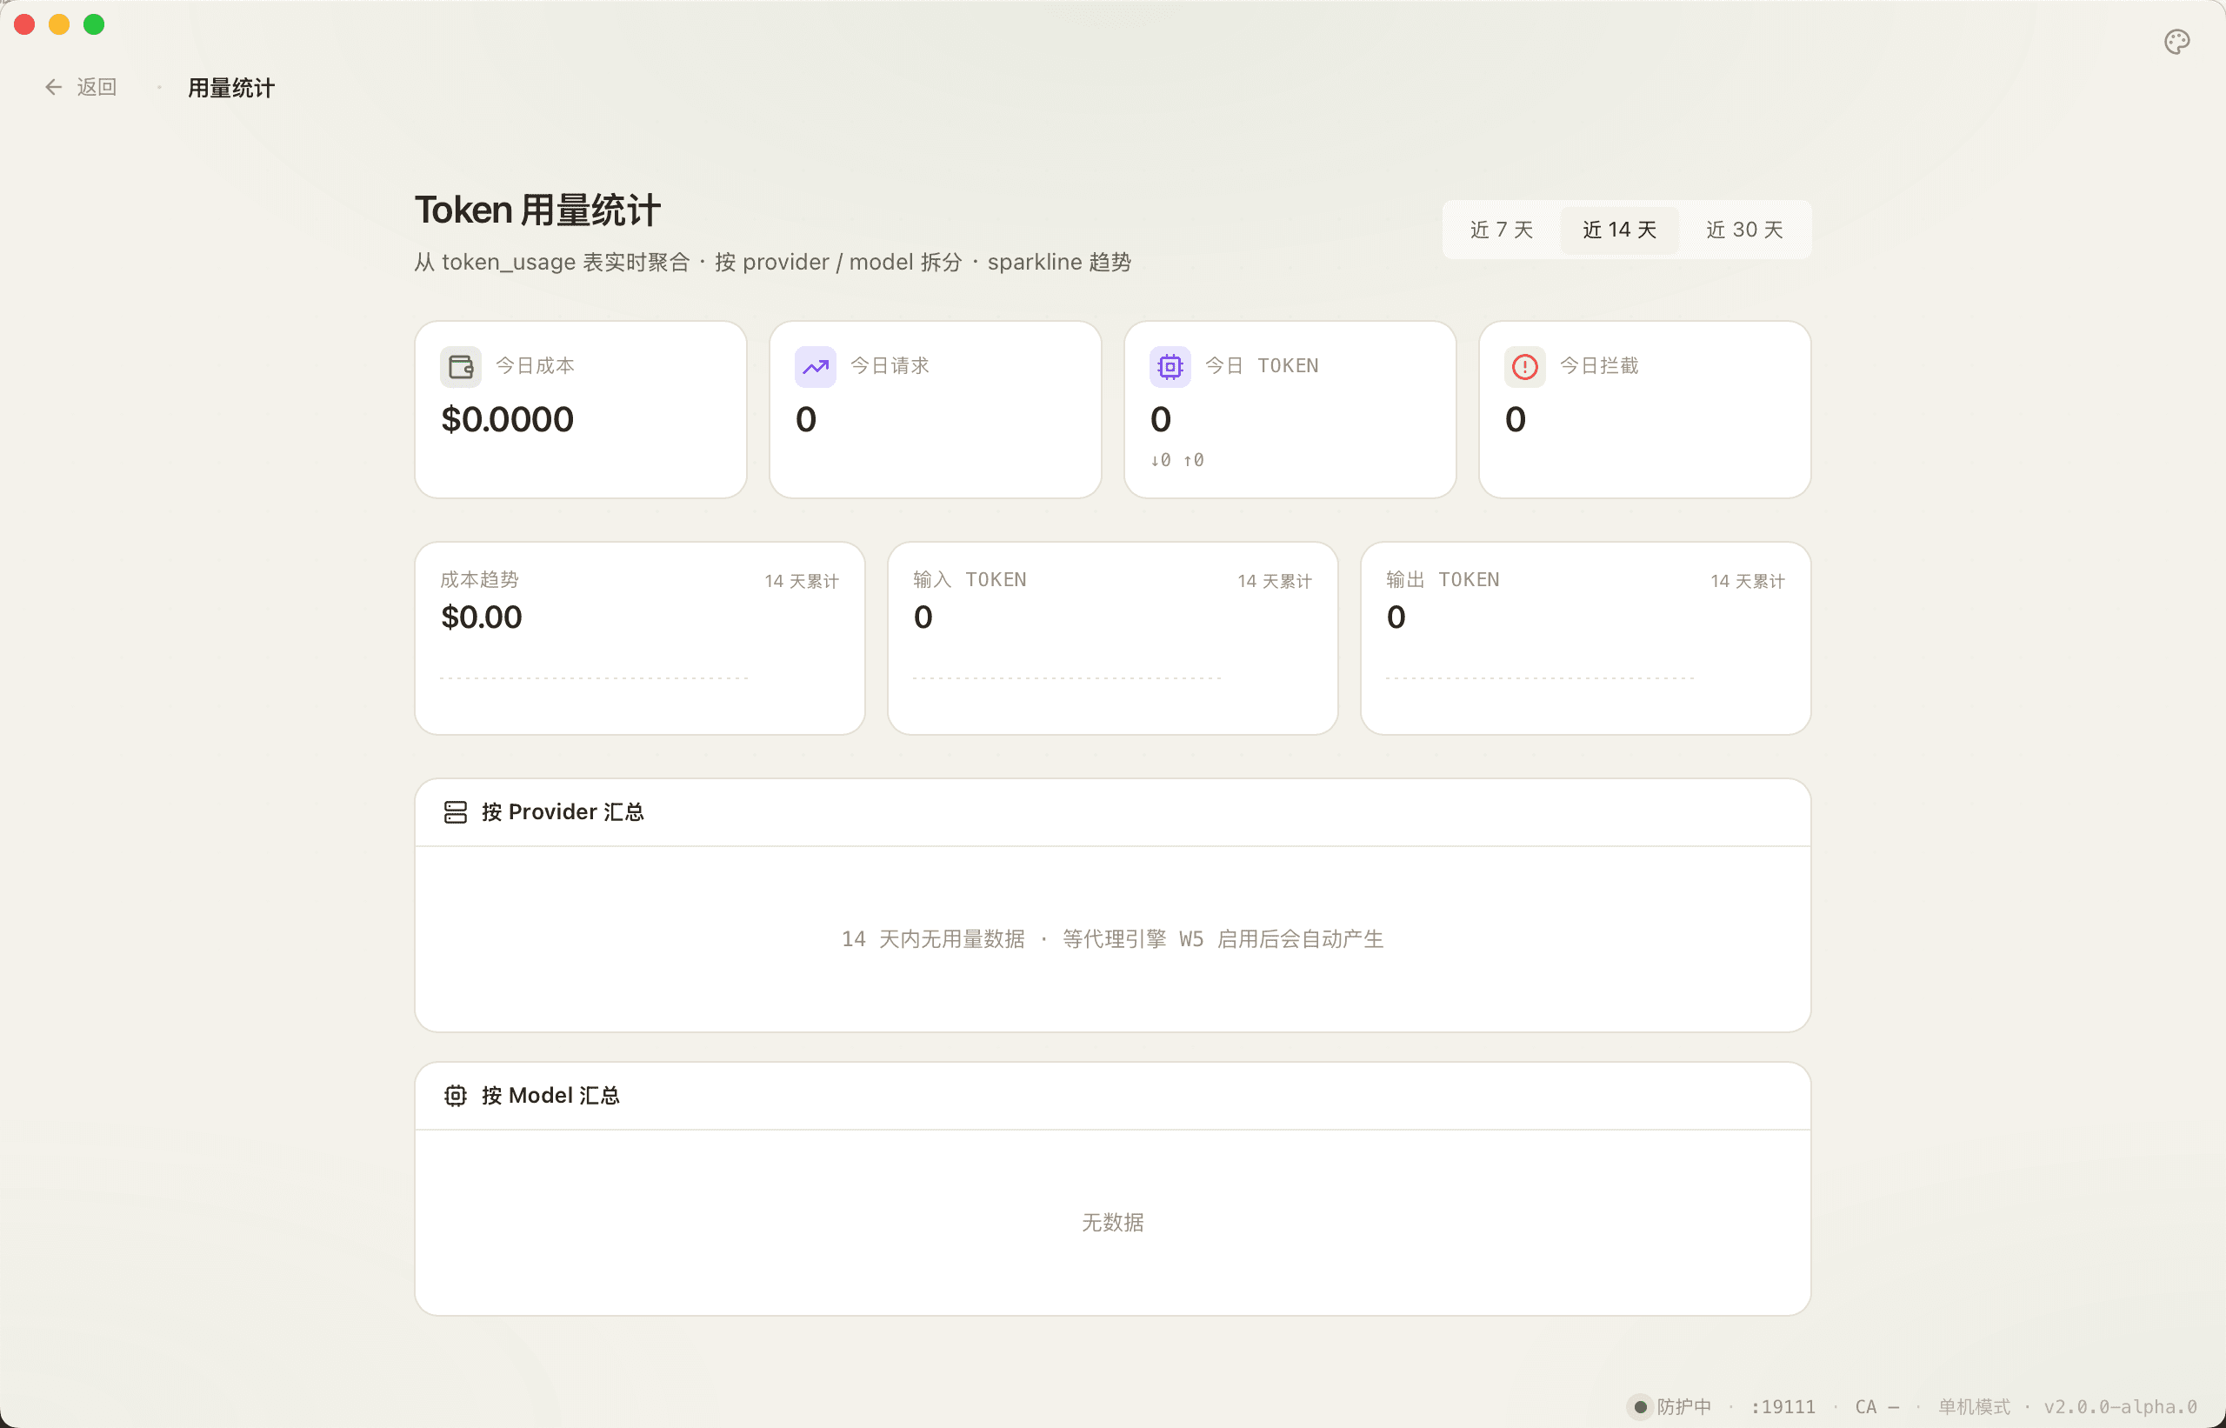Click the 成本趋势 card $0.00 value

[481, 617]
